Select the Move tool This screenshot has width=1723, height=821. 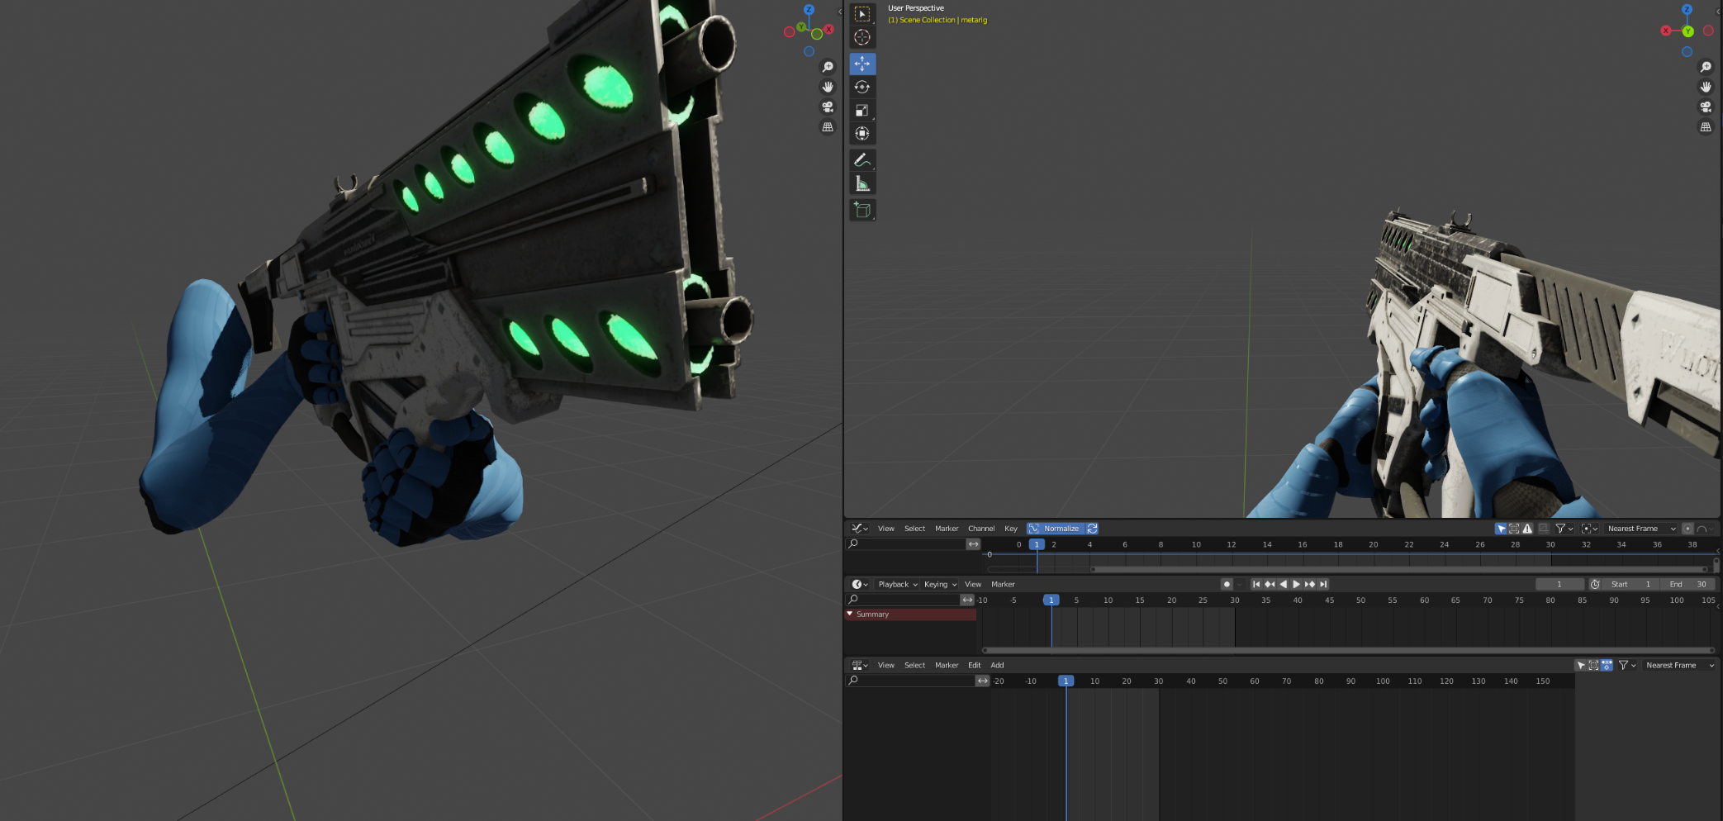click(862, 64)
